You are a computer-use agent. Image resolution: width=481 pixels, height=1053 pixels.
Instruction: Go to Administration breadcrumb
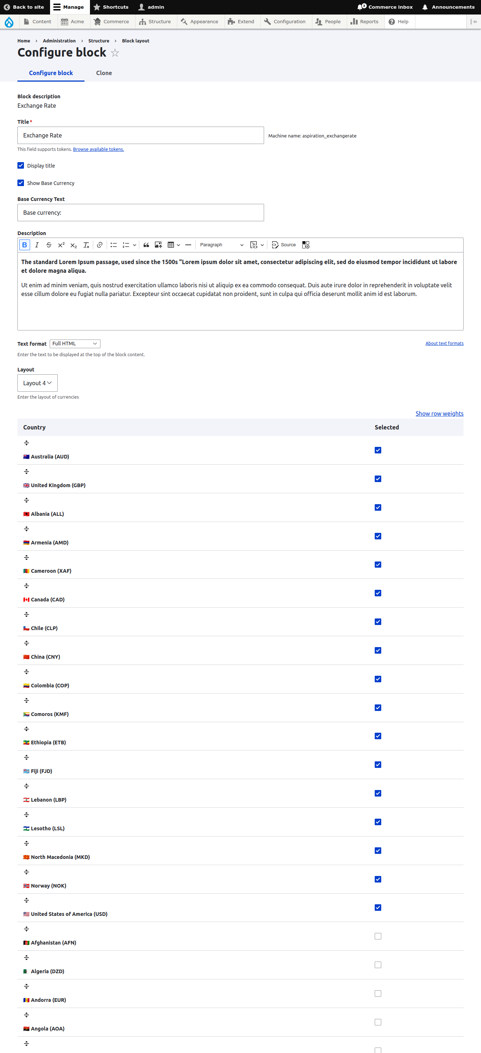tap(59, 41)
